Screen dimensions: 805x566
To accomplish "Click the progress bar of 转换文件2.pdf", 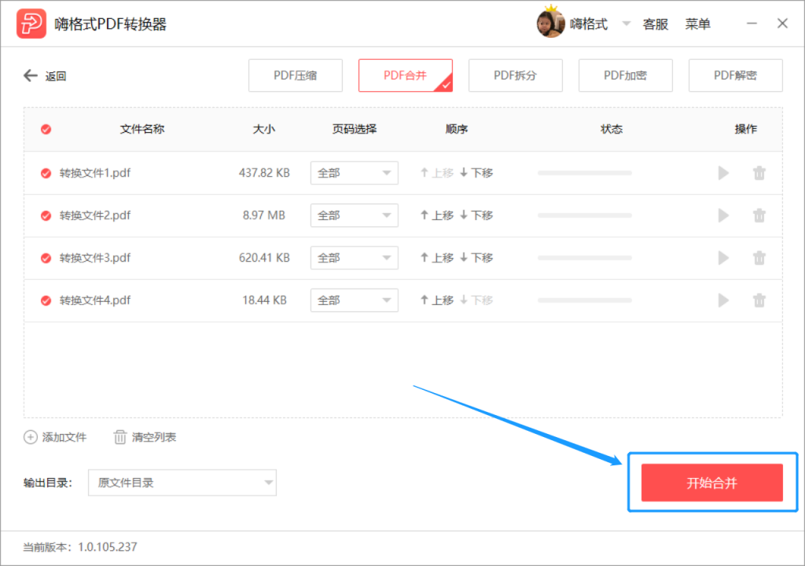I will pyautogui.click(x=585, y=215).
